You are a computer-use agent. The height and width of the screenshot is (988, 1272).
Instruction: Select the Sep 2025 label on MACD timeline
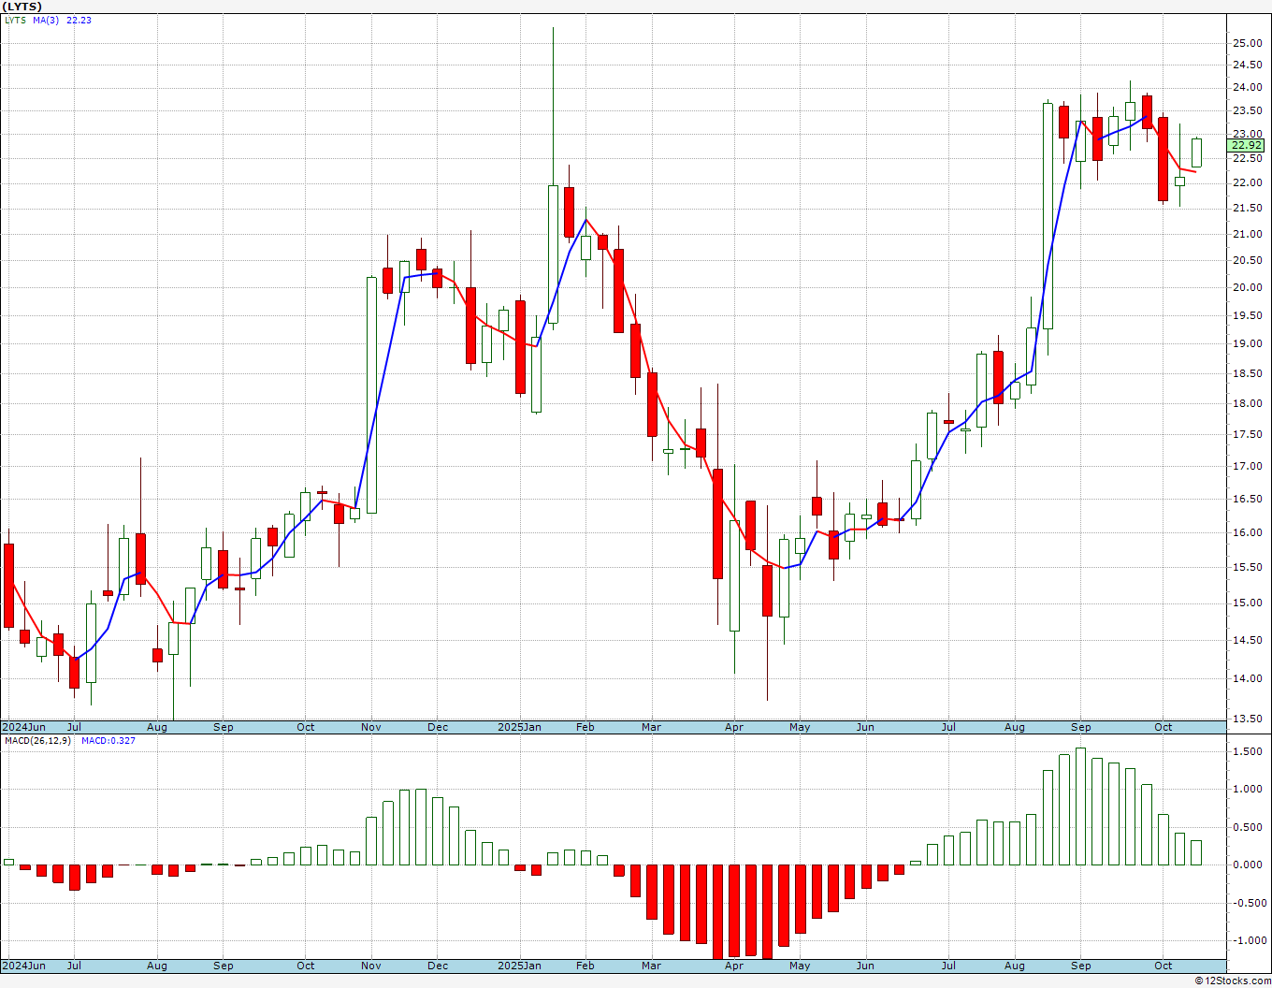pyautogui.click(x=1081, y=966)
